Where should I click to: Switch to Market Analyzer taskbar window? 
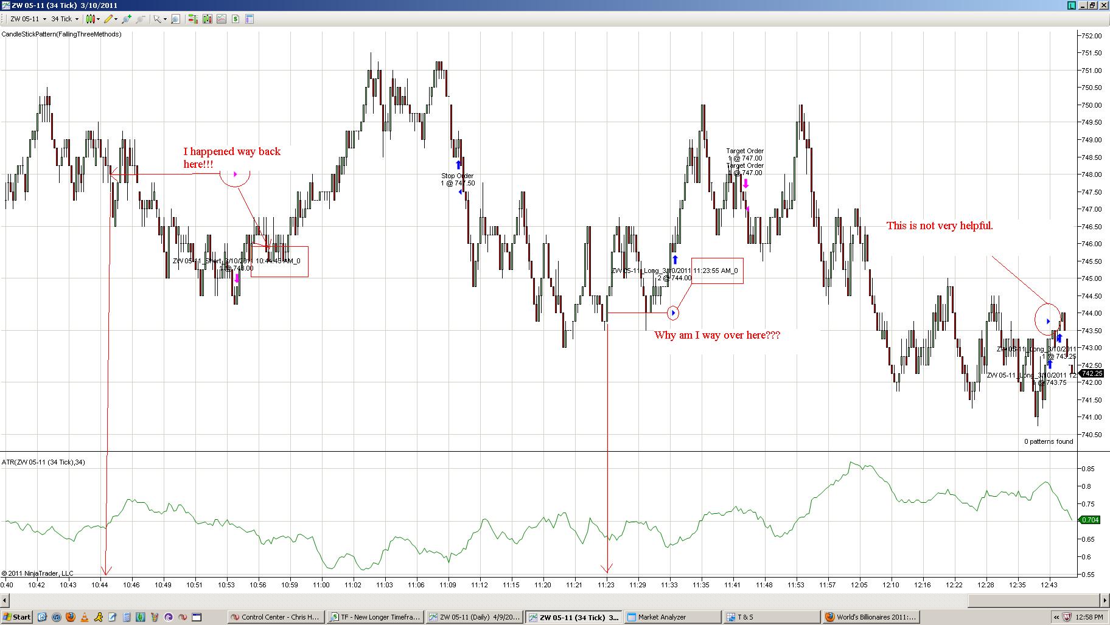[672, 617]
